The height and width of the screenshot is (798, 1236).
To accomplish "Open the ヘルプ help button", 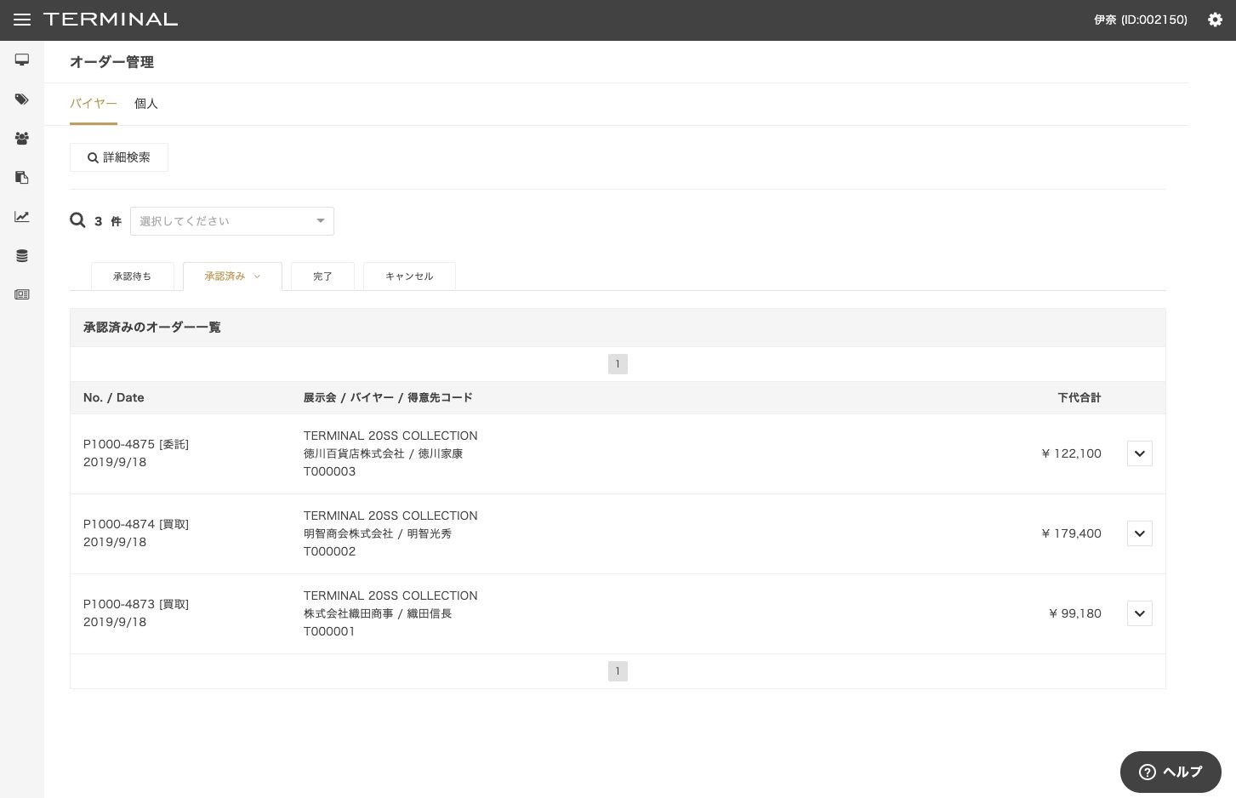I will 1170,772.
